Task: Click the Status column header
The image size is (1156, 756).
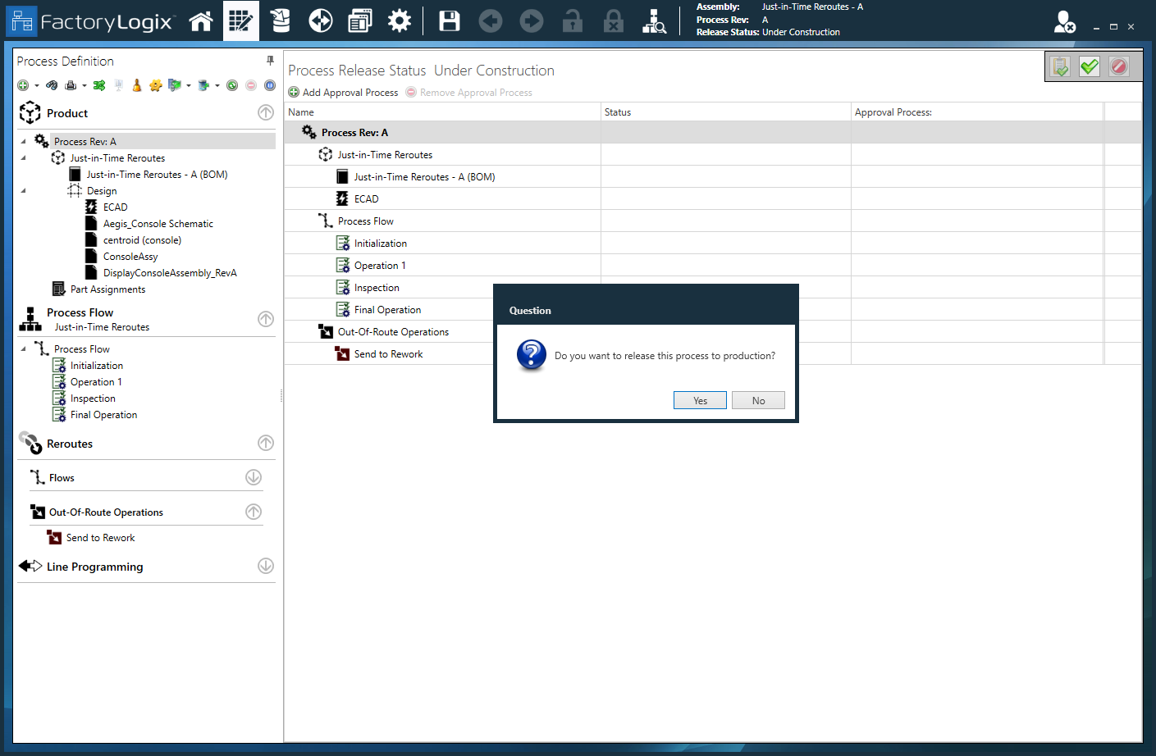Action: [618, 112]
